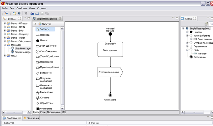The image size is (213, 126).
Task: Click the first toolbar icon with arrows
Action: pyautogui.click(x=6, y=13)
